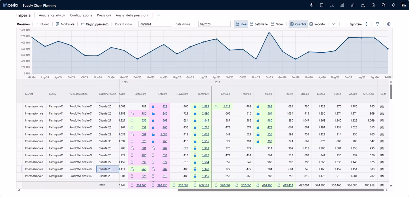The image size is (409, 197).
Task: Open the Anagrafica articoli menu
Action: coord(52,15)
